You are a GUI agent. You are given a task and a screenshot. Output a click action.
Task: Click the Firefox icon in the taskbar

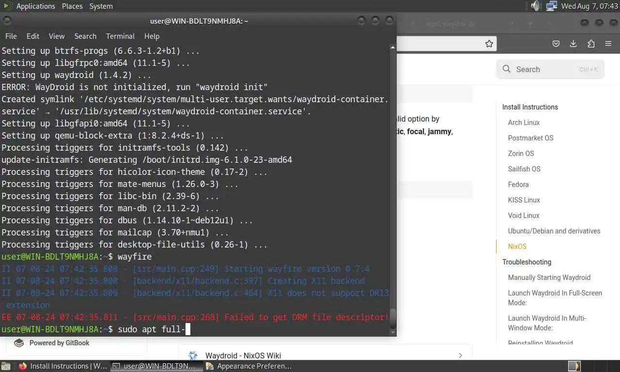pyautogui.click(x=23, y=366)
